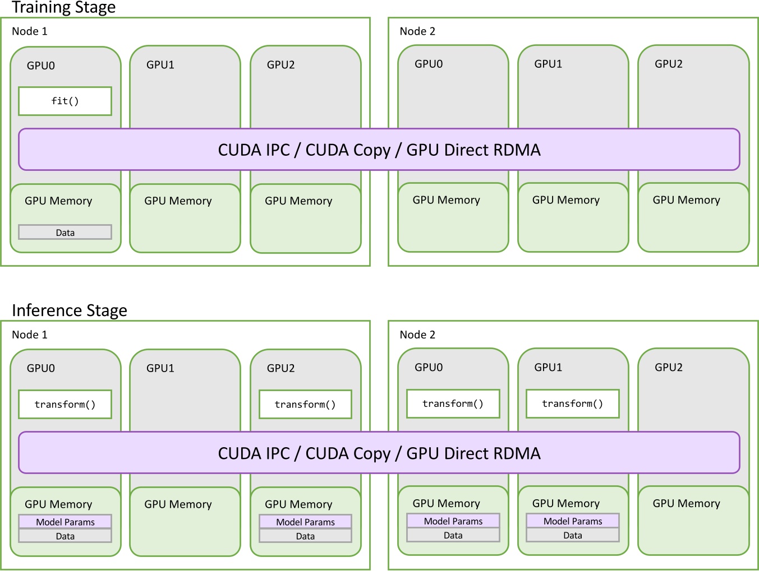Click the Node 2 label in Training Stage
Image resolution: width=759 pixels, height=571 pixels.
(x=417, y=31)
